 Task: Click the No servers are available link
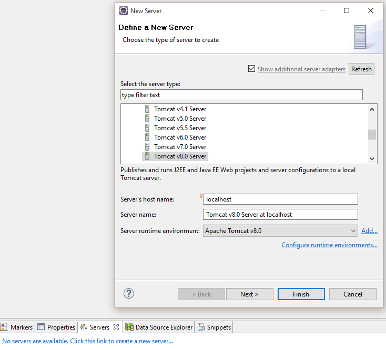tap(88, 341)
